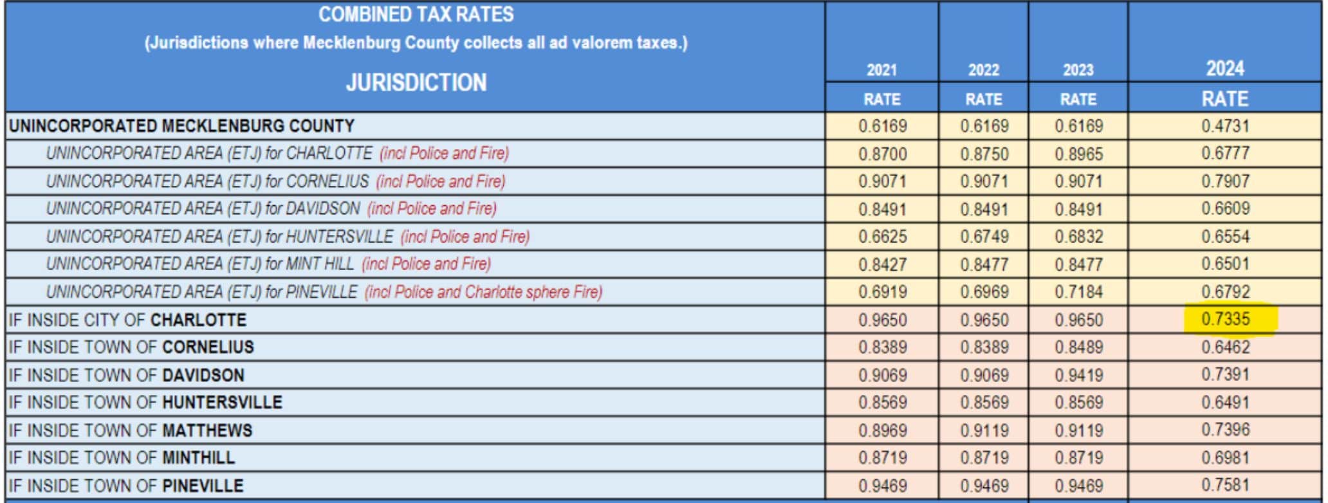Select the JURISDICTION column header

tap(416, 83)
